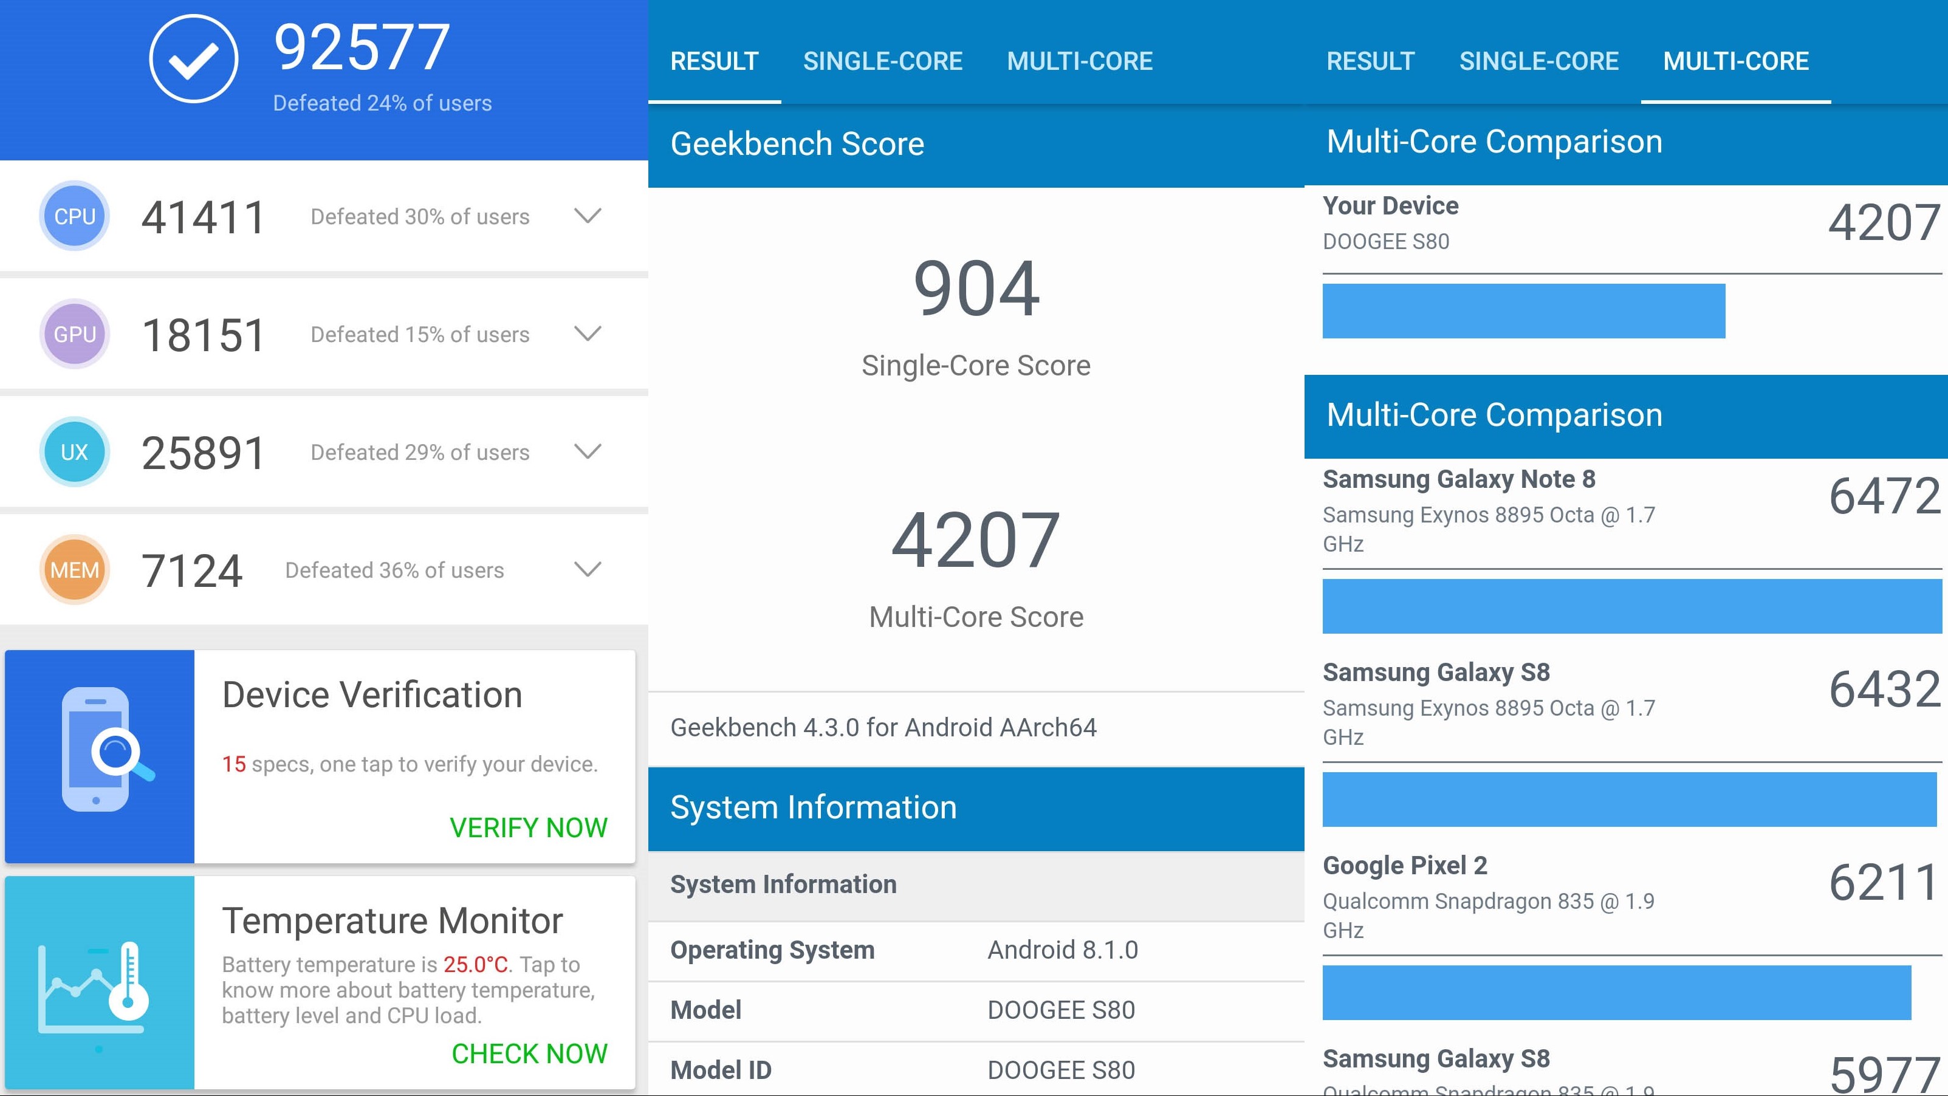
Task: Expand the GPU score details chevron
Action: [588, 334]
